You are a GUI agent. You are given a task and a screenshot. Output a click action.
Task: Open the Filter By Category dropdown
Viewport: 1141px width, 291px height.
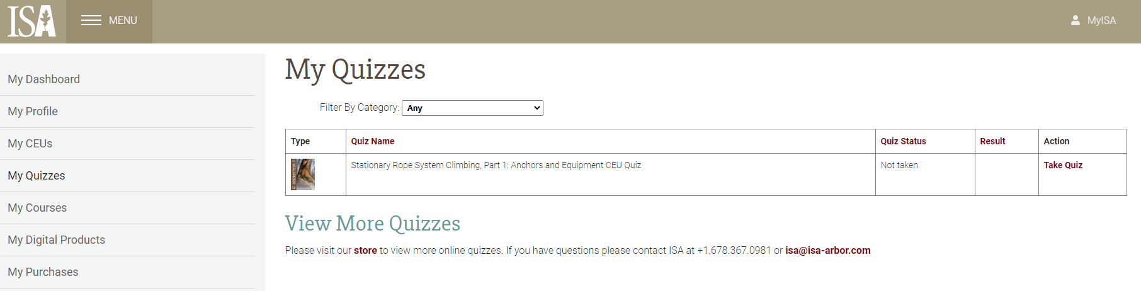click(472, 108)
